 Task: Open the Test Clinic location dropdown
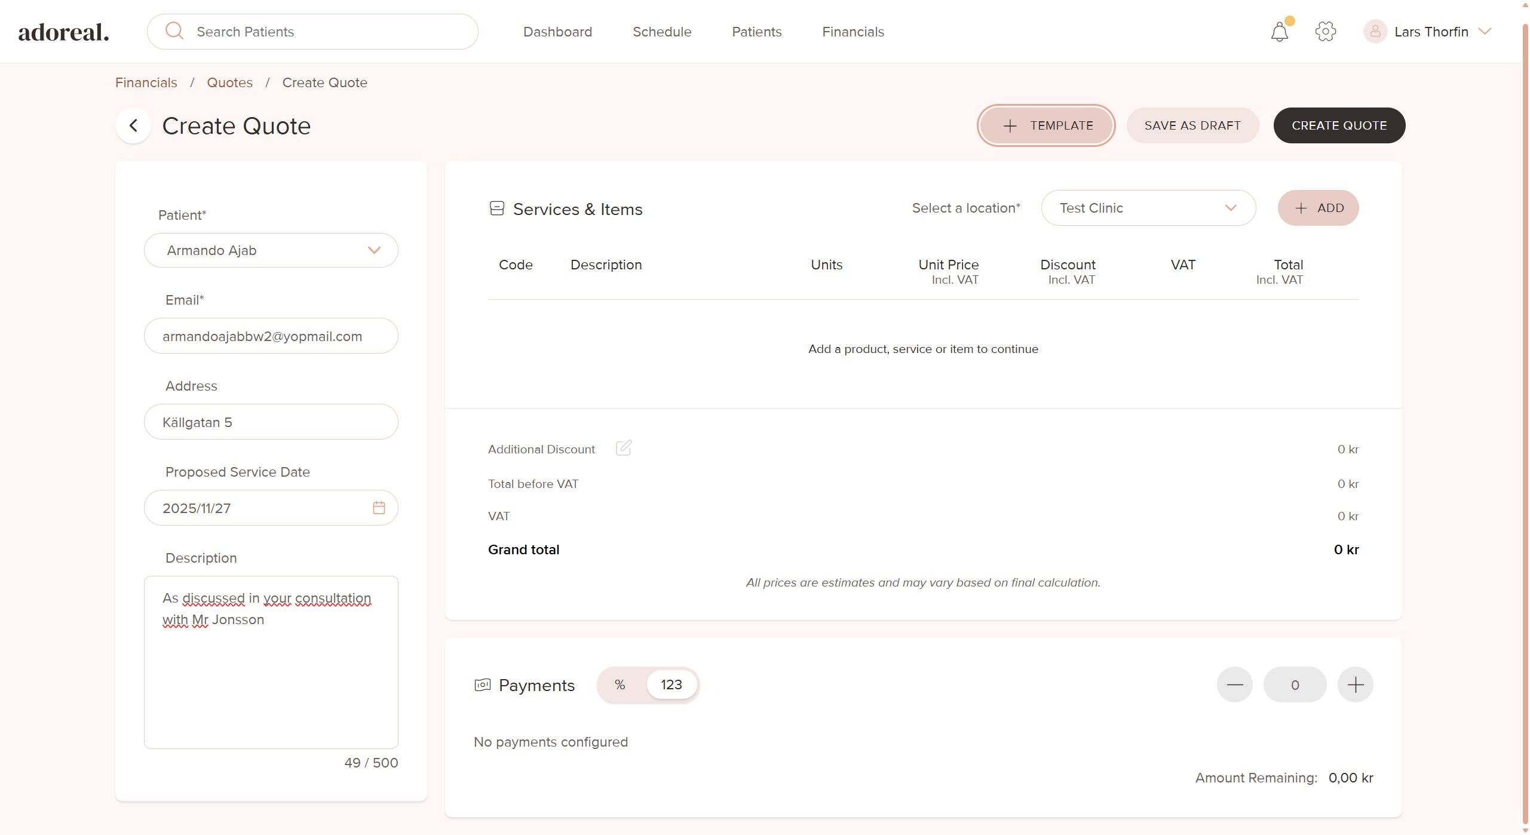coord(1148,208)
